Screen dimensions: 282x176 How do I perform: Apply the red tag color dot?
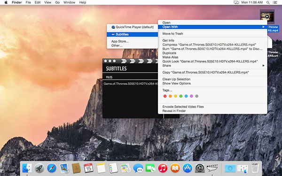coord(165,96)
